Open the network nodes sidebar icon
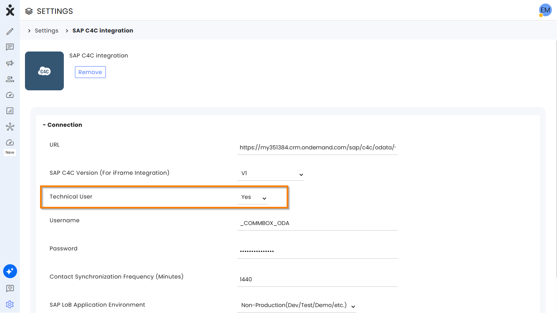Screen dimensions: 557x313 [x=10, y=127]
